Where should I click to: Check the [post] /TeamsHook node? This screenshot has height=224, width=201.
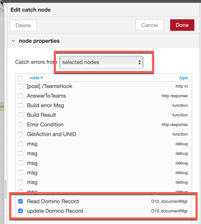[20, 86]
